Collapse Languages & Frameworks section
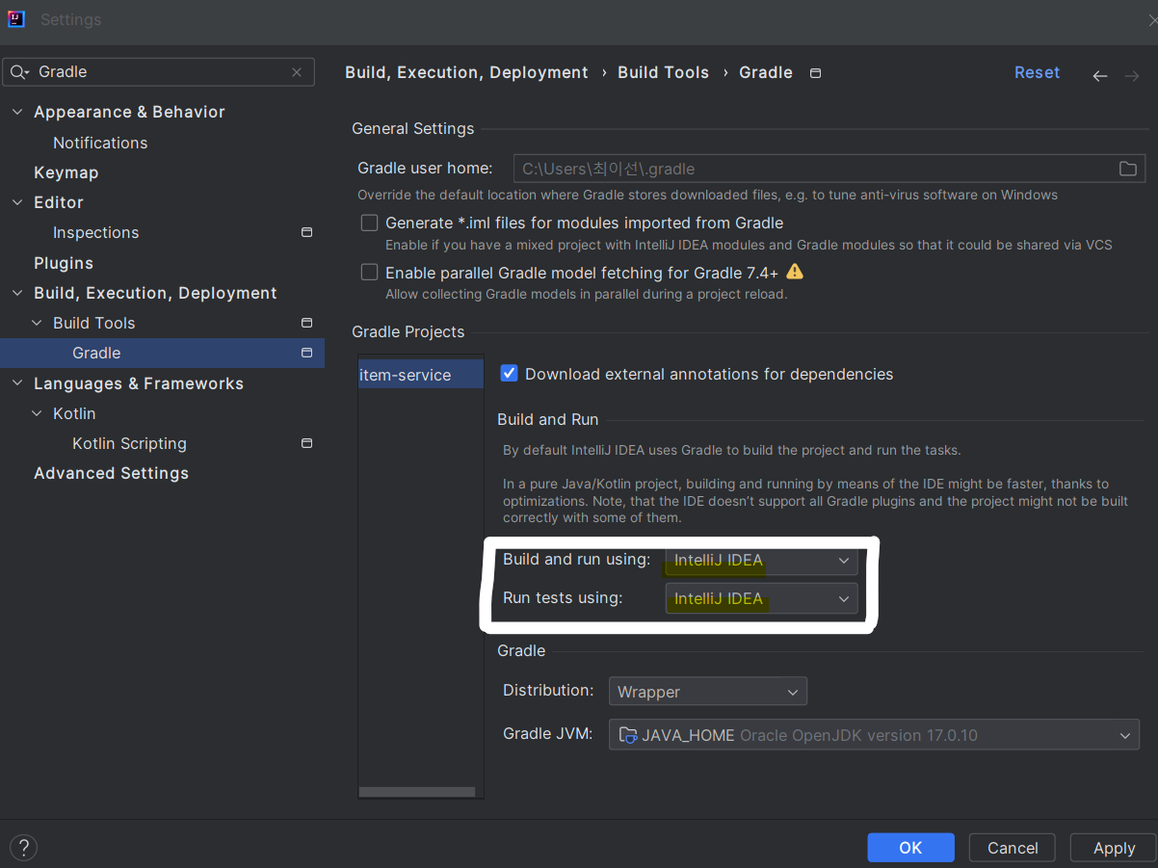The height and width of the screenshot is (868, 1158). click(17, 383)
